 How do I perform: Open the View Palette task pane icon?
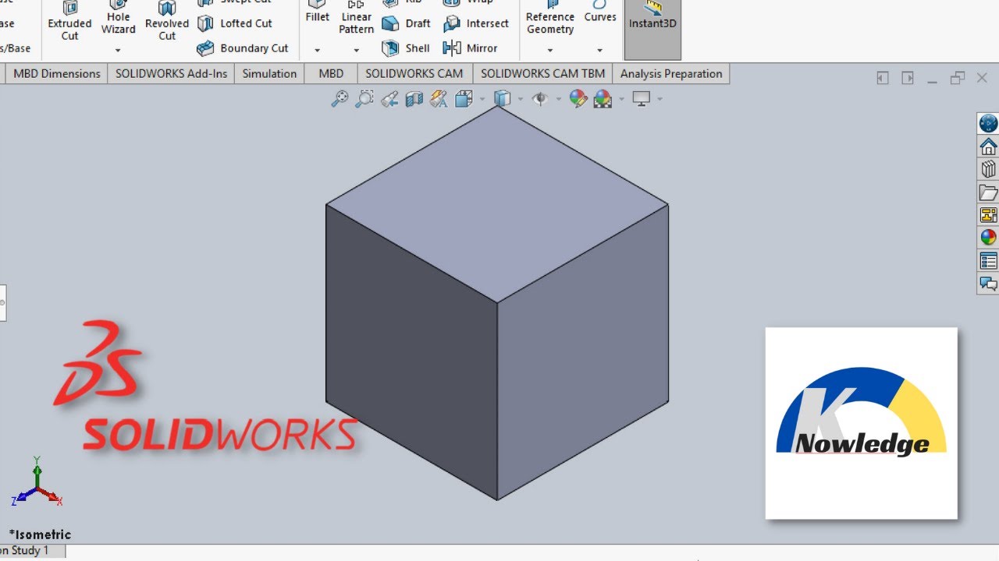(988, 214)
